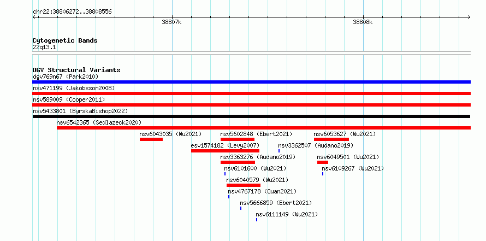Click the red nsv6542365 variant bar
This screenshot has height=241, width=486.
click(264, 128)
